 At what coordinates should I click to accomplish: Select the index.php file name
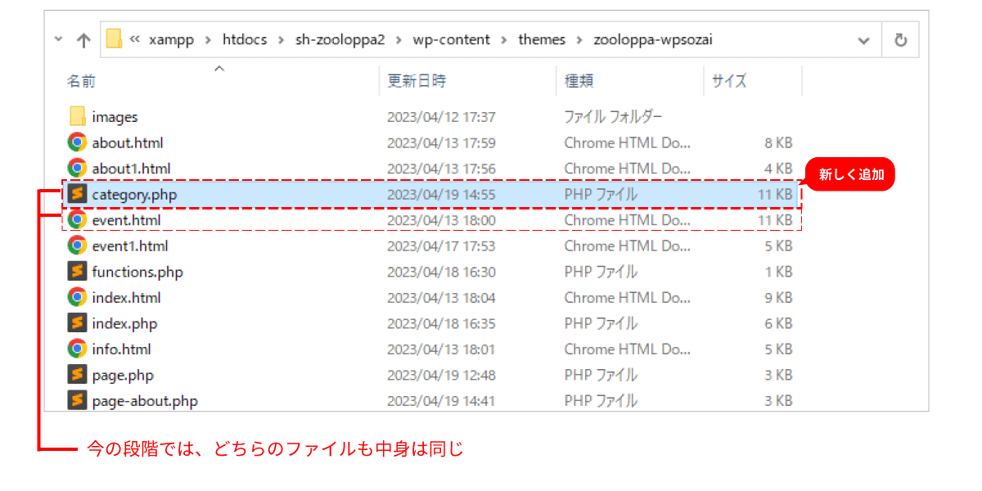124,323
